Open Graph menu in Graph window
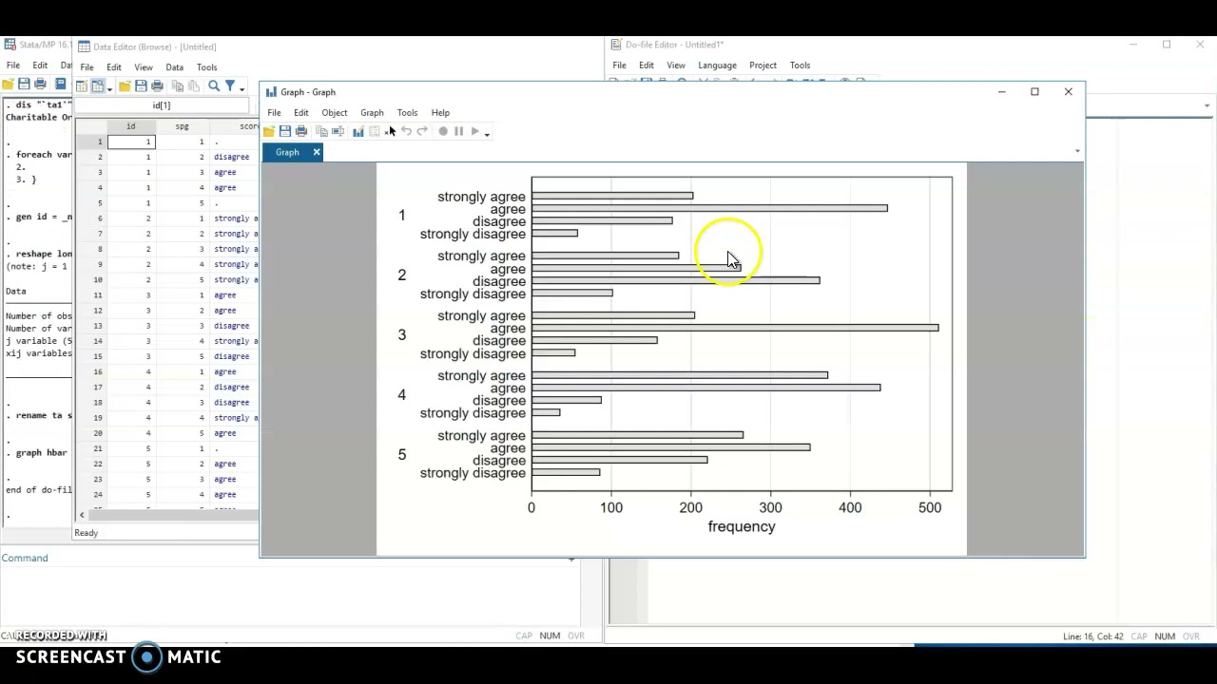 372,112
